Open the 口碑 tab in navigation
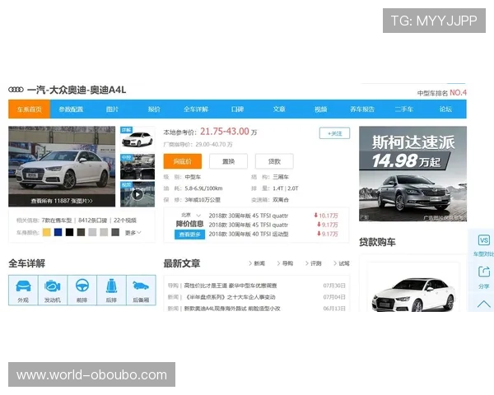The image size is (494, 395). coord(237,109)
